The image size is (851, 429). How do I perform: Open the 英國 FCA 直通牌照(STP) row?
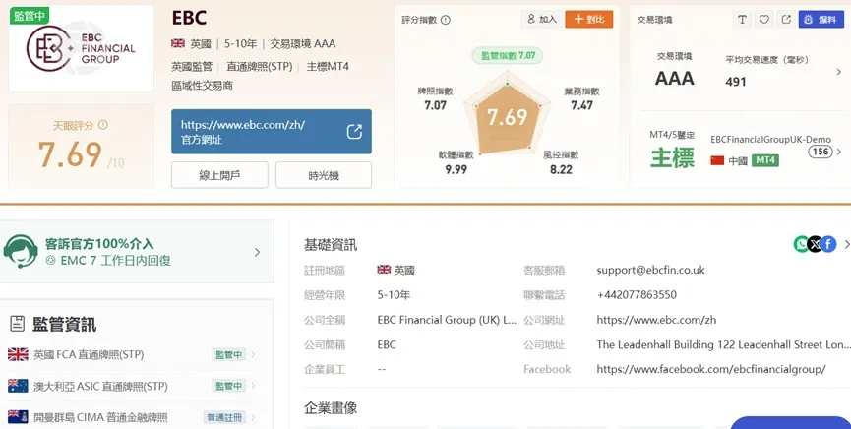pyautogui.click(x=132, y=354)
